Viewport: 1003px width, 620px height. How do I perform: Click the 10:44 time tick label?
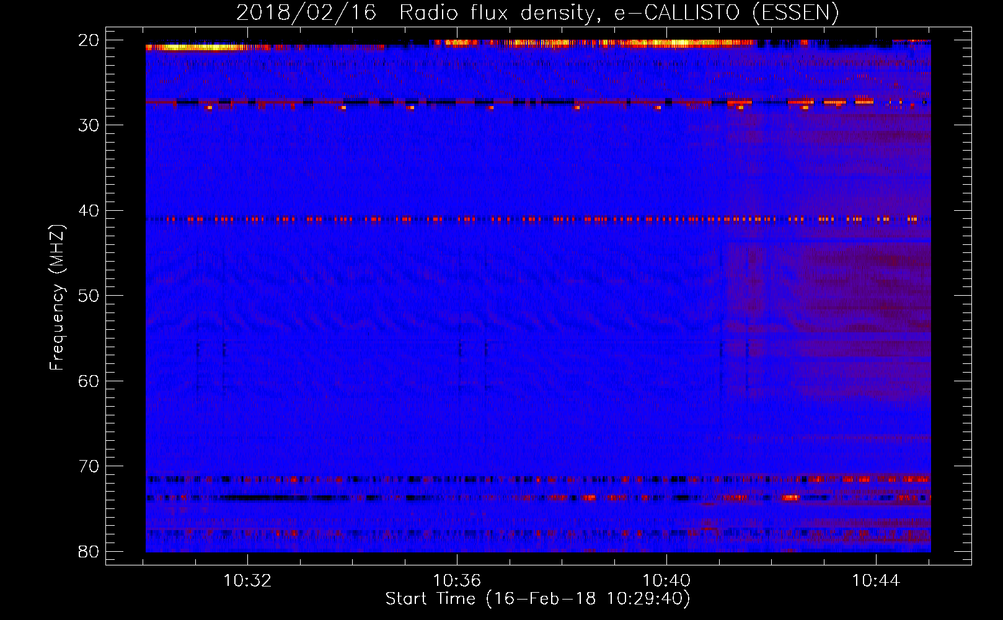tap(876, 581)
